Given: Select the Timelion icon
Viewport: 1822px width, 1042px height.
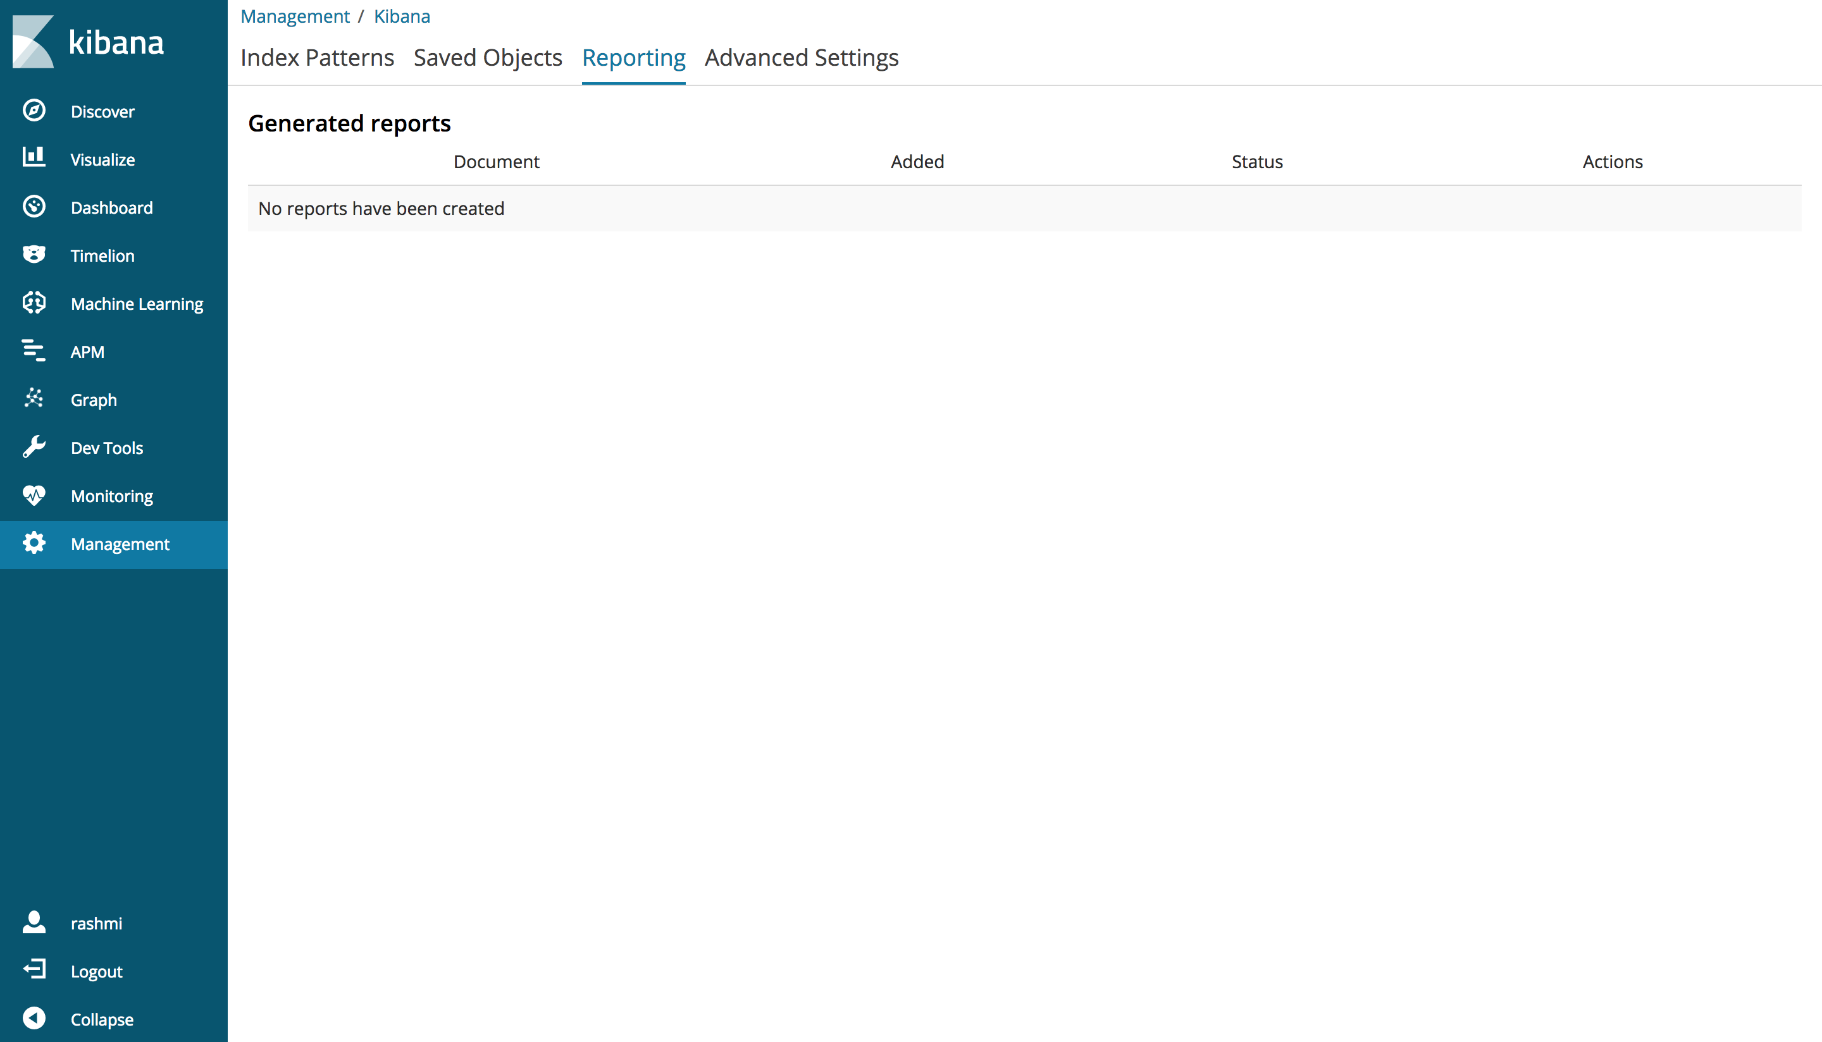Looking at the screenshot, I should coord(34,255).
